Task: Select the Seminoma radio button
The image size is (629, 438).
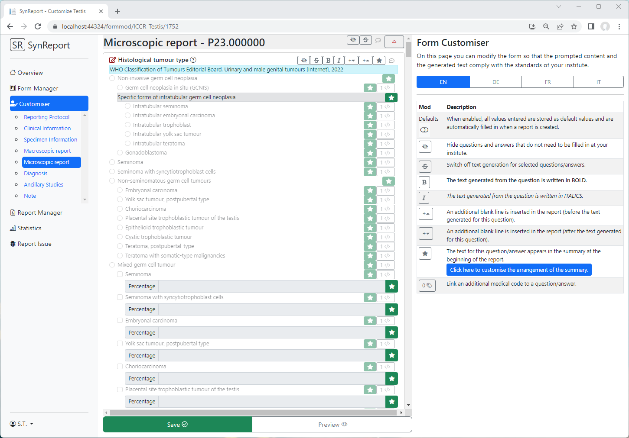Action: click(112, 162)
